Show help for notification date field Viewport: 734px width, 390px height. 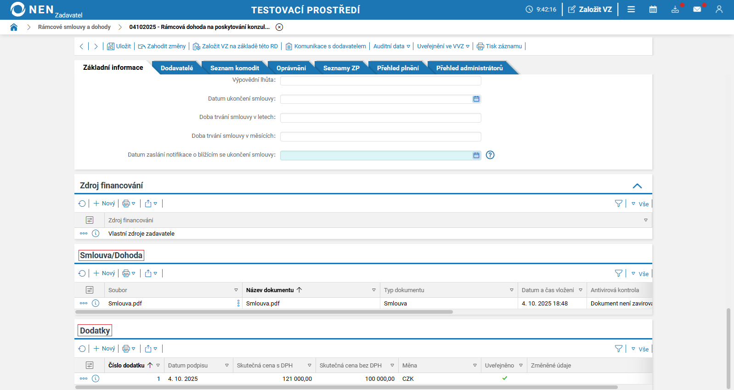click(x=490, y=155)
